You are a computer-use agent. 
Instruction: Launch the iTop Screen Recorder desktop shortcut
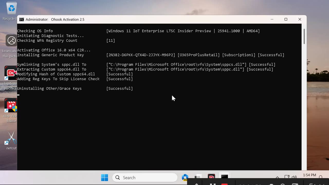pyautogui.click(x=11, y=78)
